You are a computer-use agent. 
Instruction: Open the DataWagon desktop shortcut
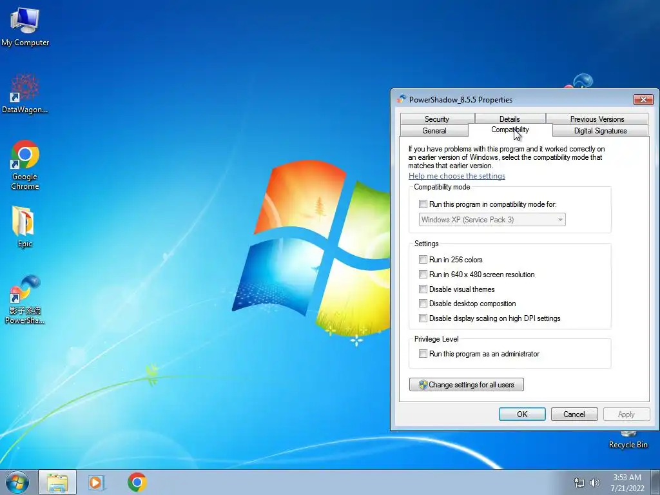pyautogui.click(x=25, y=93)
